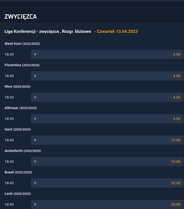Open the Gent (2022/2023) event title
Viewport: 184px width, 209px height.
point(18,130)
